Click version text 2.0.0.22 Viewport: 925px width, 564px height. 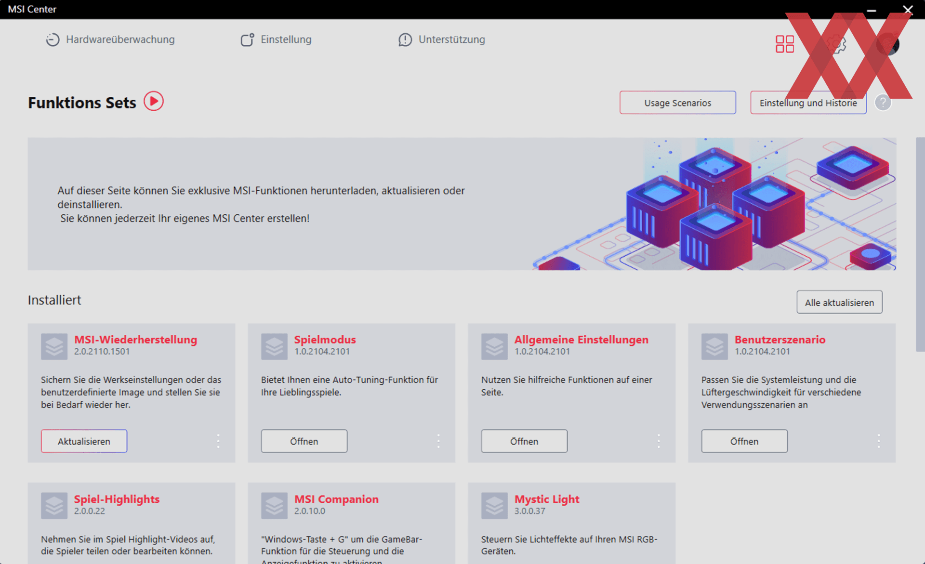tap(89, 511)
